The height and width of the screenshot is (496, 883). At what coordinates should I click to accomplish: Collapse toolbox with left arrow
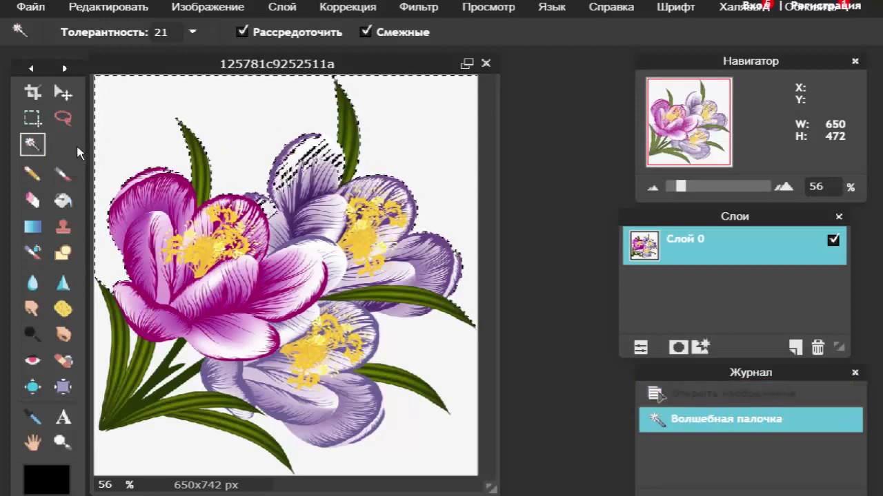click(x=31, y=68)
